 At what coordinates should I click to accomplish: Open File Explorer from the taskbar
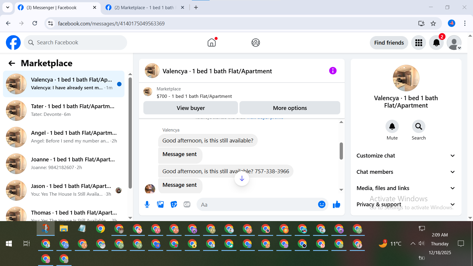pyautogui.click(x=64, y=228)
